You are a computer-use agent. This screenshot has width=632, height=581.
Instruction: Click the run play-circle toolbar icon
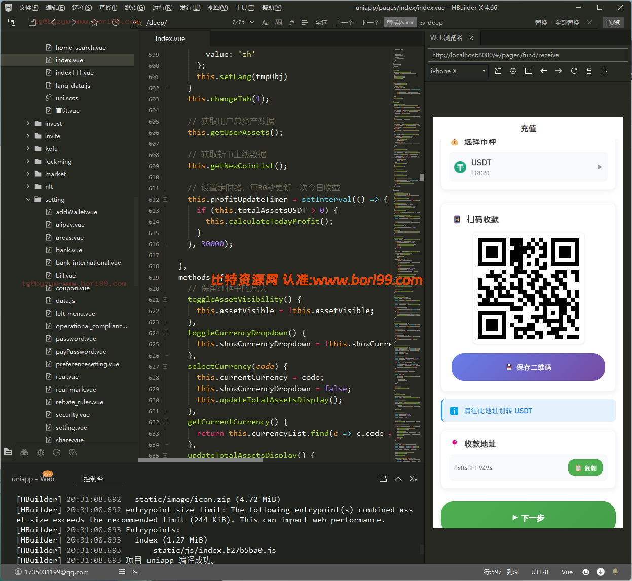point(116,22)
